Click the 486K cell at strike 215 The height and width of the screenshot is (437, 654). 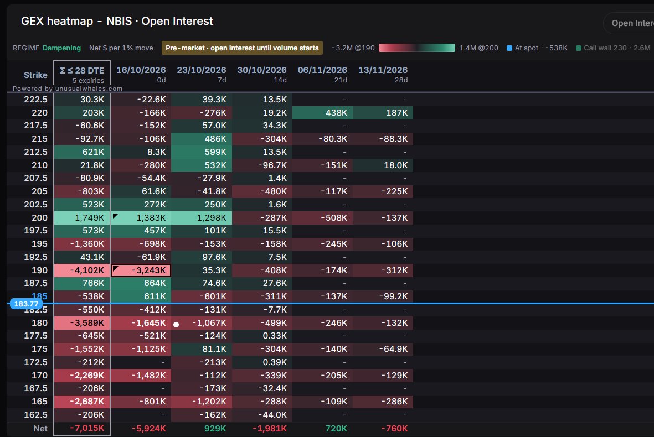pyautogui.click(x=202, y=139)
